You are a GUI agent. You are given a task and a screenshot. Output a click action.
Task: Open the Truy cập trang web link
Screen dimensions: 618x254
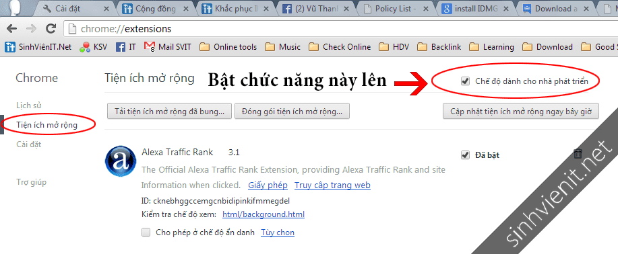click(332, 185)
